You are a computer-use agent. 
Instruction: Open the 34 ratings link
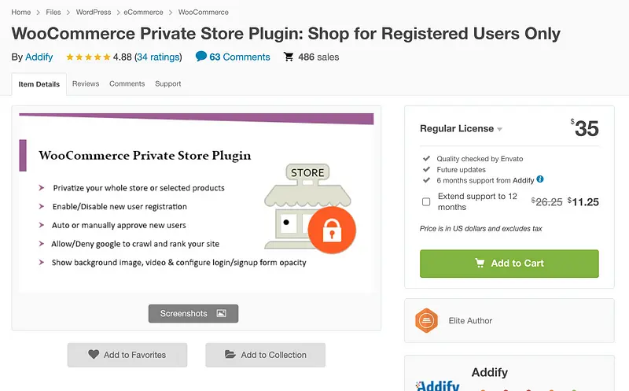(x=158, y=57)
